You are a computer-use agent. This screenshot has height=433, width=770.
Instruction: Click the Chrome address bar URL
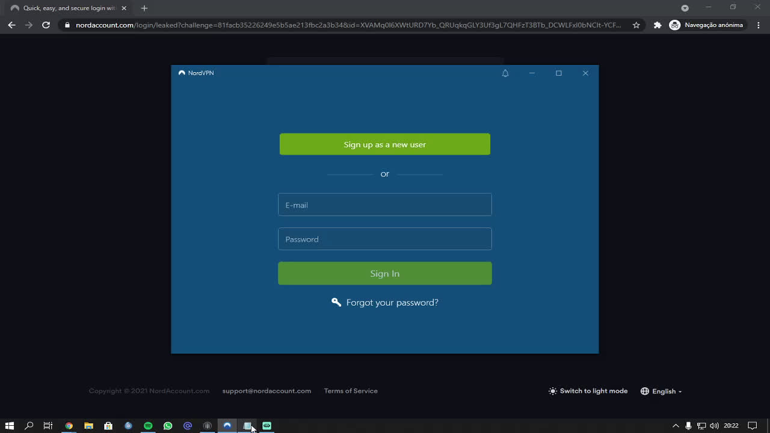point(348,25)
